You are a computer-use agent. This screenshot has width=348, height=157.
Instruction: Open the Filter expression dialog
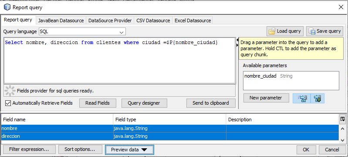click(x=29, y=150)
